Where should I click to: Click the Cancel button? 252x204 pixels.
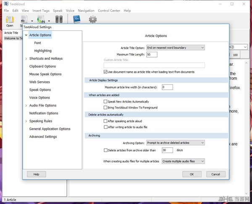(215, 174)
